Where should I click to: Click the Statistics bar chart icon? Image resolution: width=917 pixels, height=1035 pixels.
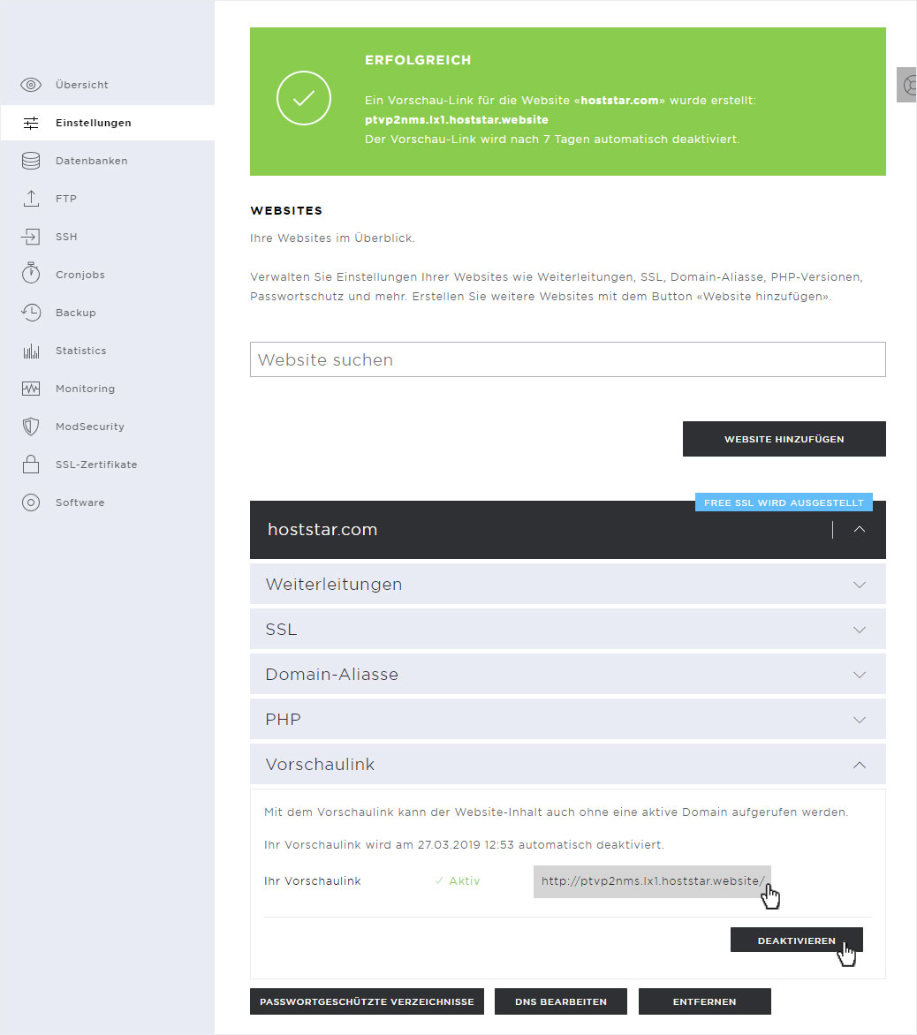pos(31,351)
